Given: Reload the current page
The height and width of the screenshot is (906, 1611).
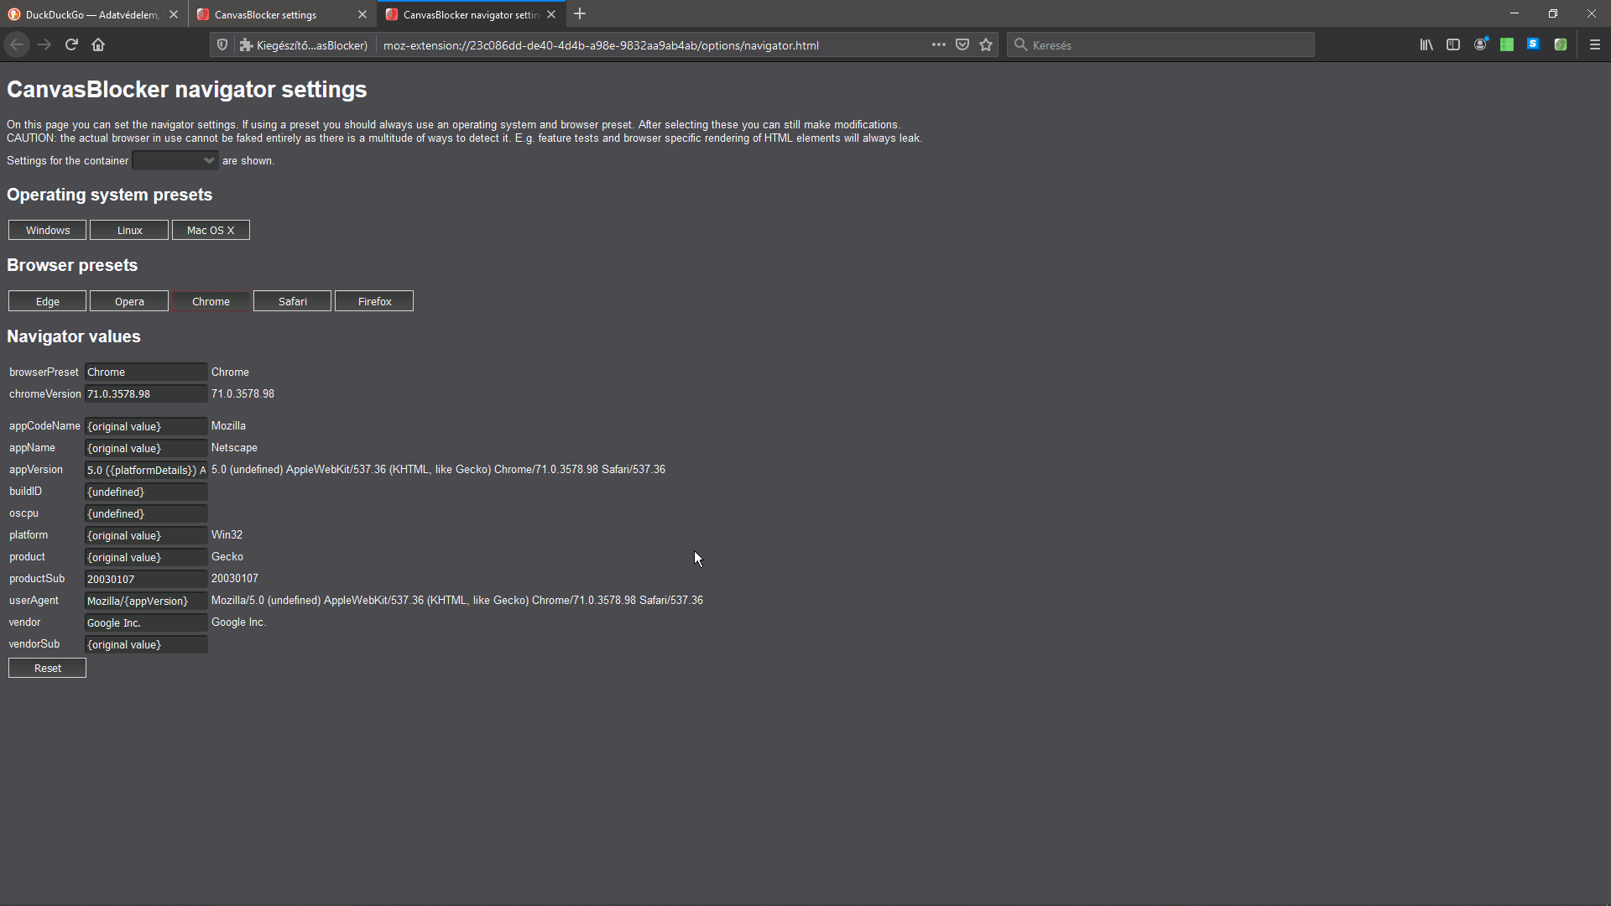Looking at the screenshot, I should click(71, 44).
